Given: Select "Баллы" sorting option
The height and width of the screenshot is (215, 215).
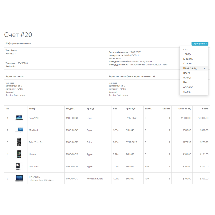Looking at the screenshot, I should [x=187, y=92].
